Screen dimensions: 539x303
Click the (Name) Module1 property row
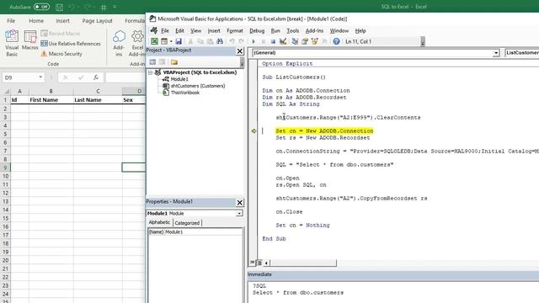[x=195, y=232]
